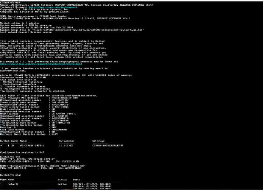Open the Cisco techsupport link

(x=53, y=7)
